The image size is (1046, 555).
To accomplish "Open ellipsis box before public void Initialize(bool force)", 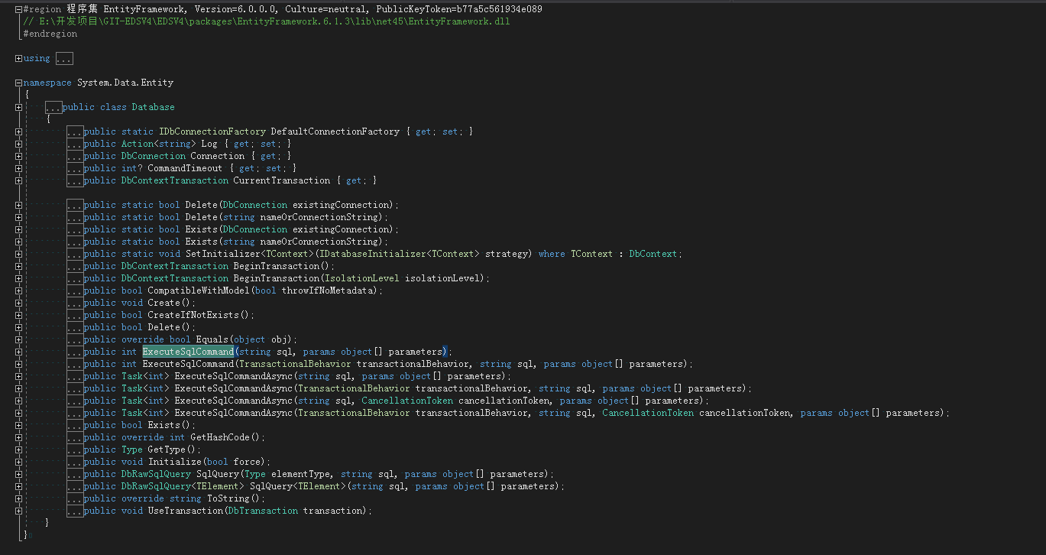I will pyautogui.click(x=75, y=462).
